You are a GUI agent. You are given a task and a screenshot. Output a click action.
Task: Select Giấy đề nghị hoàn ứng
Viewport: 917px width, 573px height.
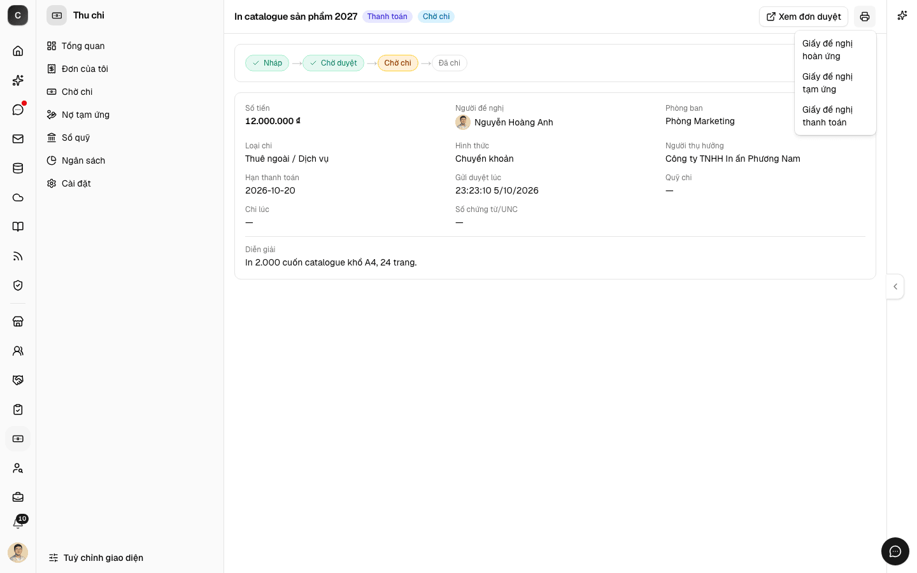tap(835, 50)
